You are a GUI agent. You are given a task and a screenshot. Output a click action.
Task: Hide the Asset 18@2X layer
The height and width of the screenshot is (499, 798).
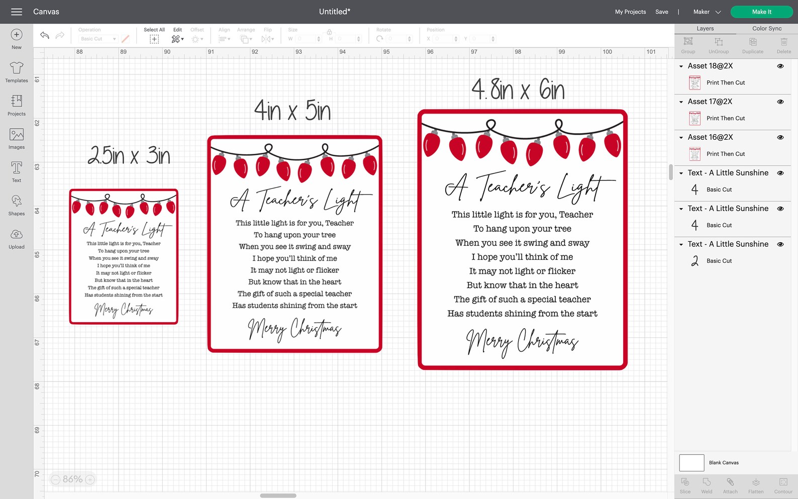[x=780, y=66]
